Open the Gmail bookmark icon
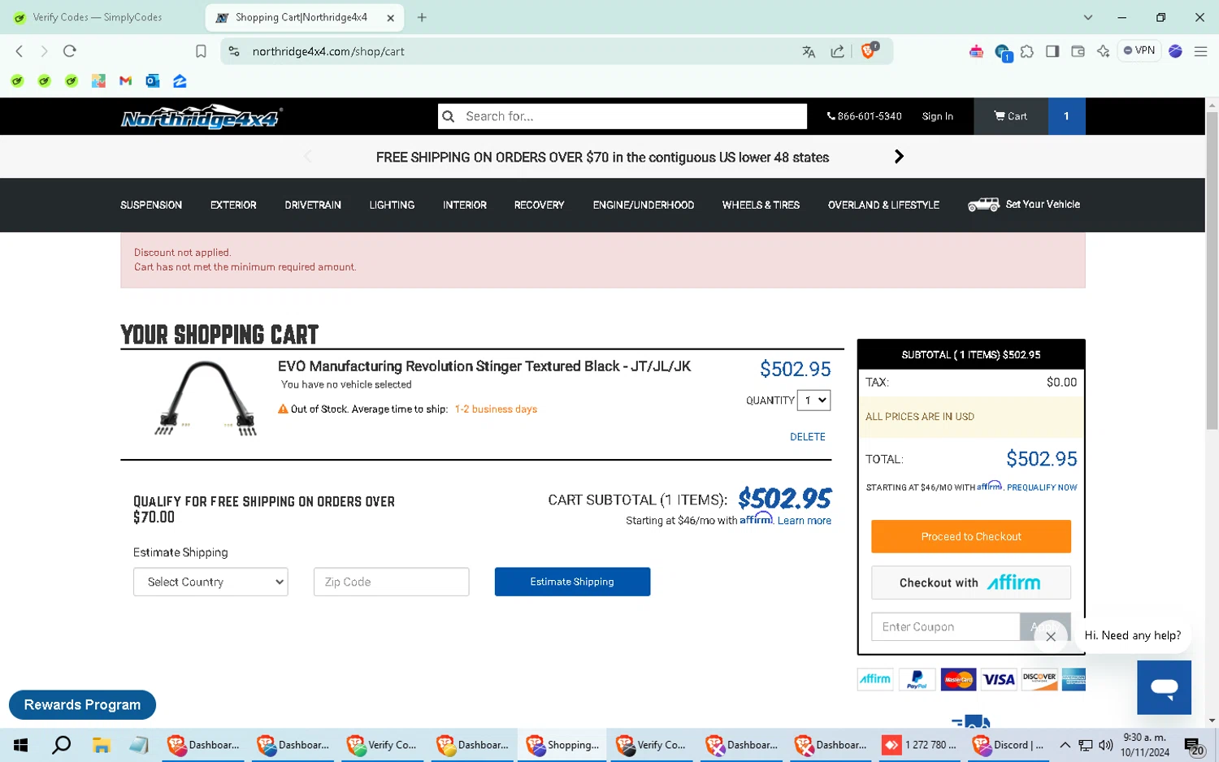 (125, 80)
